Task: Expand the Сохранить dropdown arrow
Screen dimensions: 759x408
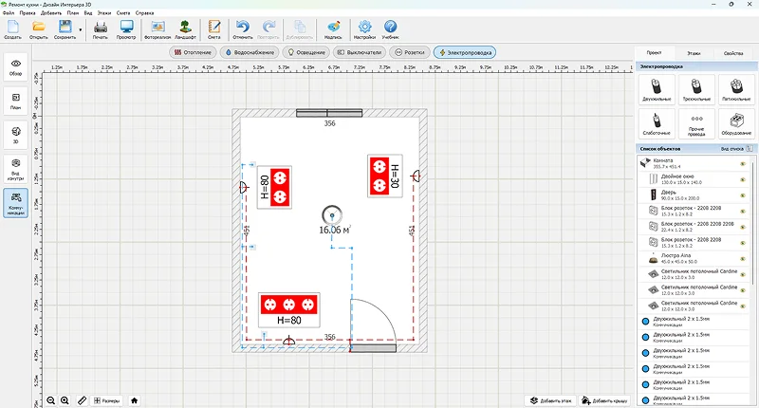Action: coord(81,30)
